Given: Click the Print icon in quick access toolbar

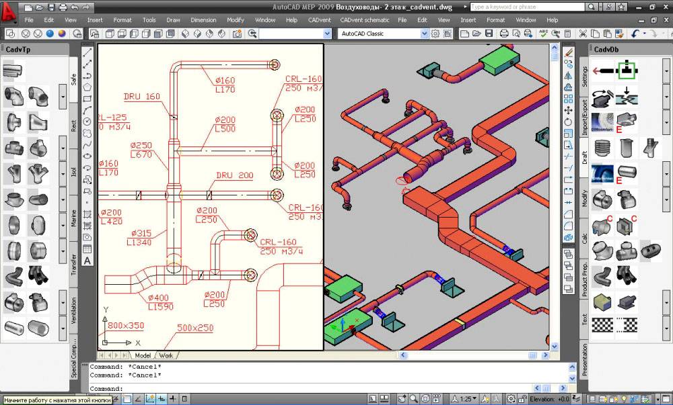Looking at the screenshot, I should tap(63, 7).
